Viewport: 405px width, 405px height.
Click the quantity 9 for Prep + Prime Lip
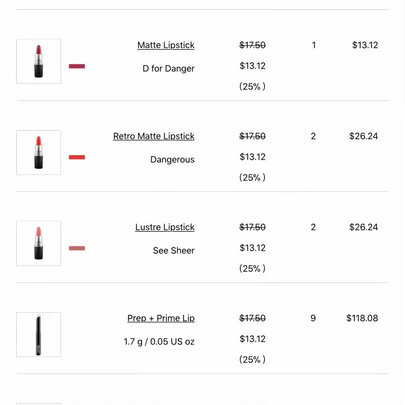pos(313,318)
